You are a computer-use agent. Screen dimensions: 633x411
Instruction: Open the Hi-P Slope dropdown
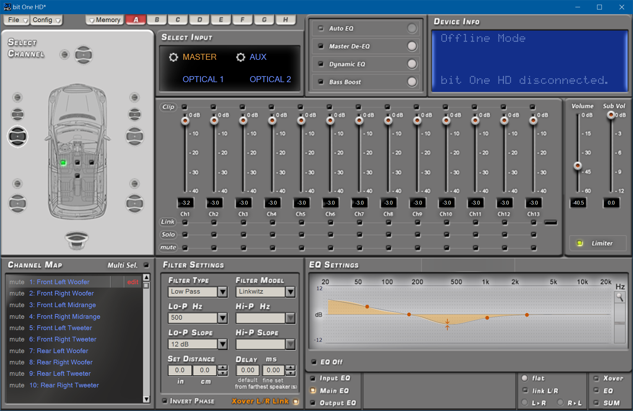point(290,344)
